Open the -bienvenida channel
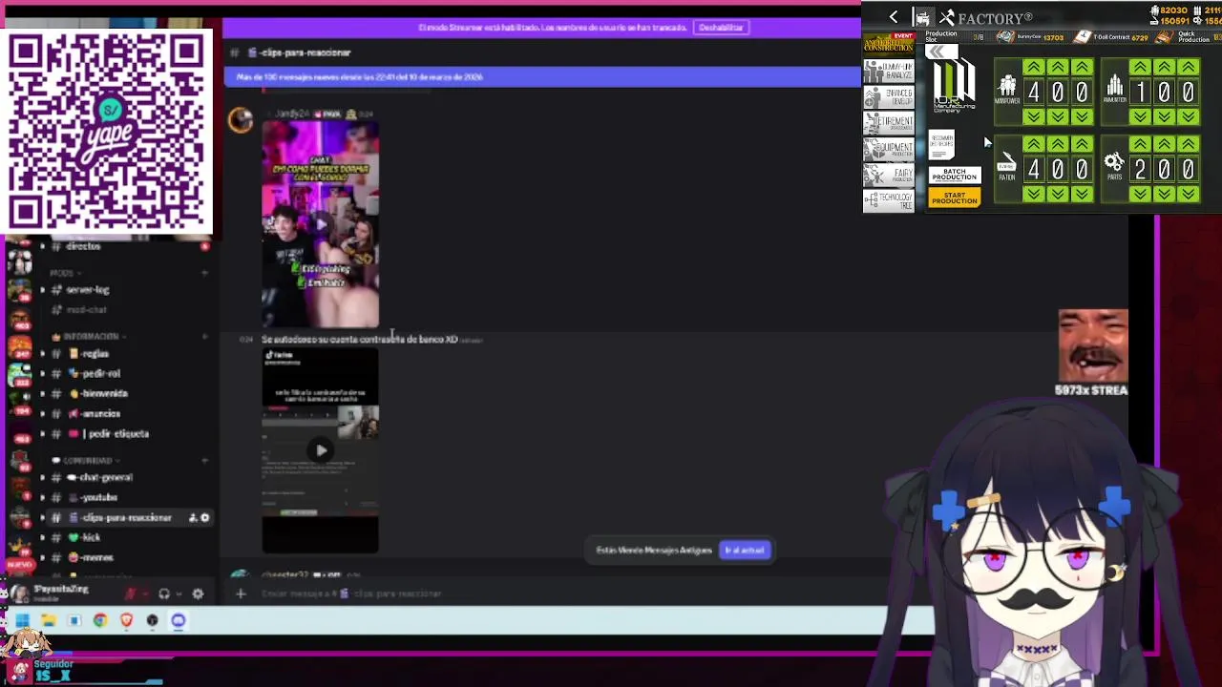The image size is (1222, 687). coord(105,393)
